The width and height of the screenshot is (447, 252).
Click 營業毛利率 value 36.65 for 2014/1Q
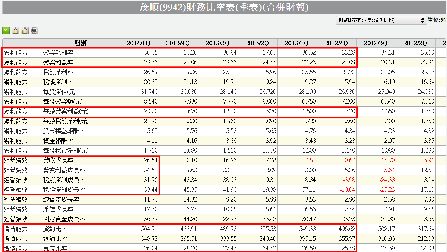[x=151, y=52]
